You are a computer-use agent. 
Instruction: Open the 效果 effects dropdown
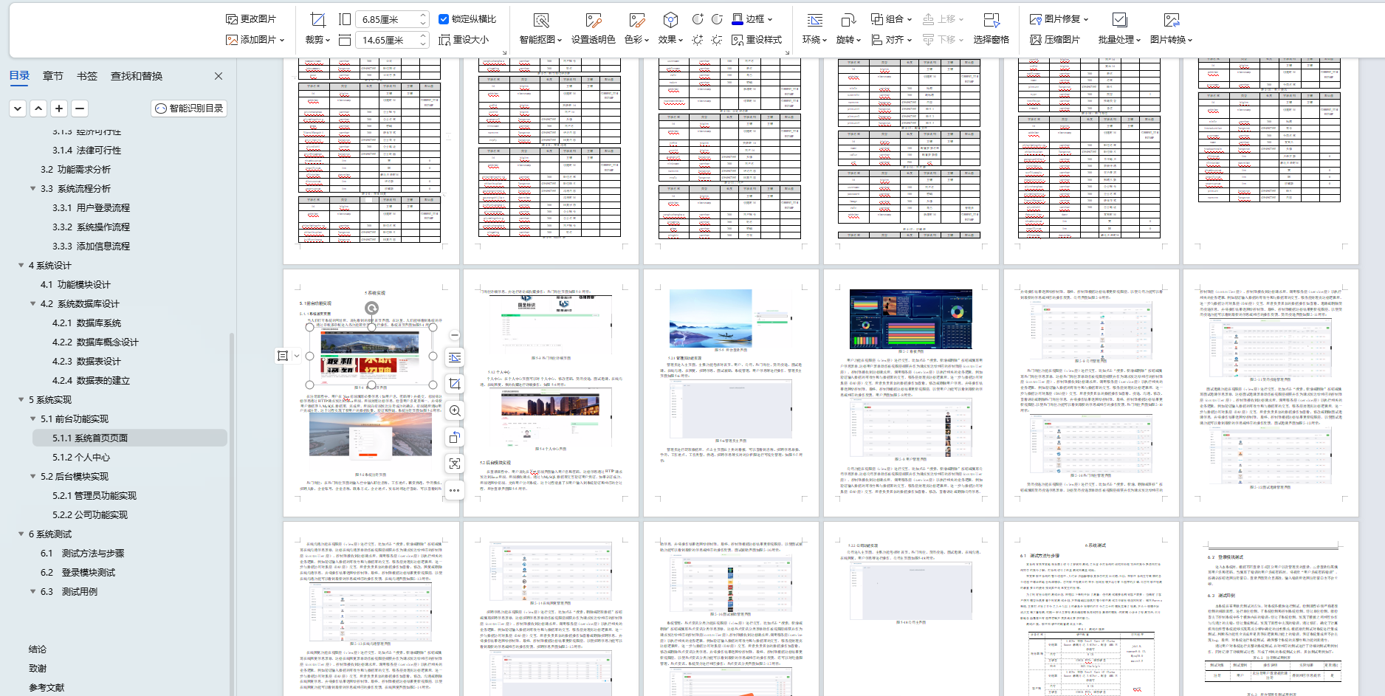point(670,40)
